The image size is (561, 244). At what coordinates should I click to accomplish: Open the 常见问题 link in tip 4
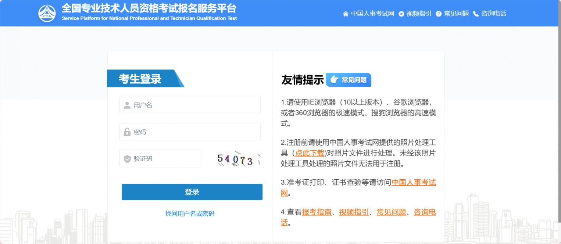click(392, 212)
